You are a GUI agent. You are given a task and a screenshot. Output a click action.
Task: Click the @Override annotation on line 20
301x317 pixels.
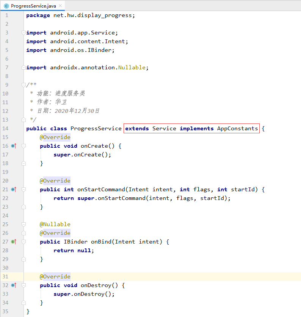[x=55, y=181]
